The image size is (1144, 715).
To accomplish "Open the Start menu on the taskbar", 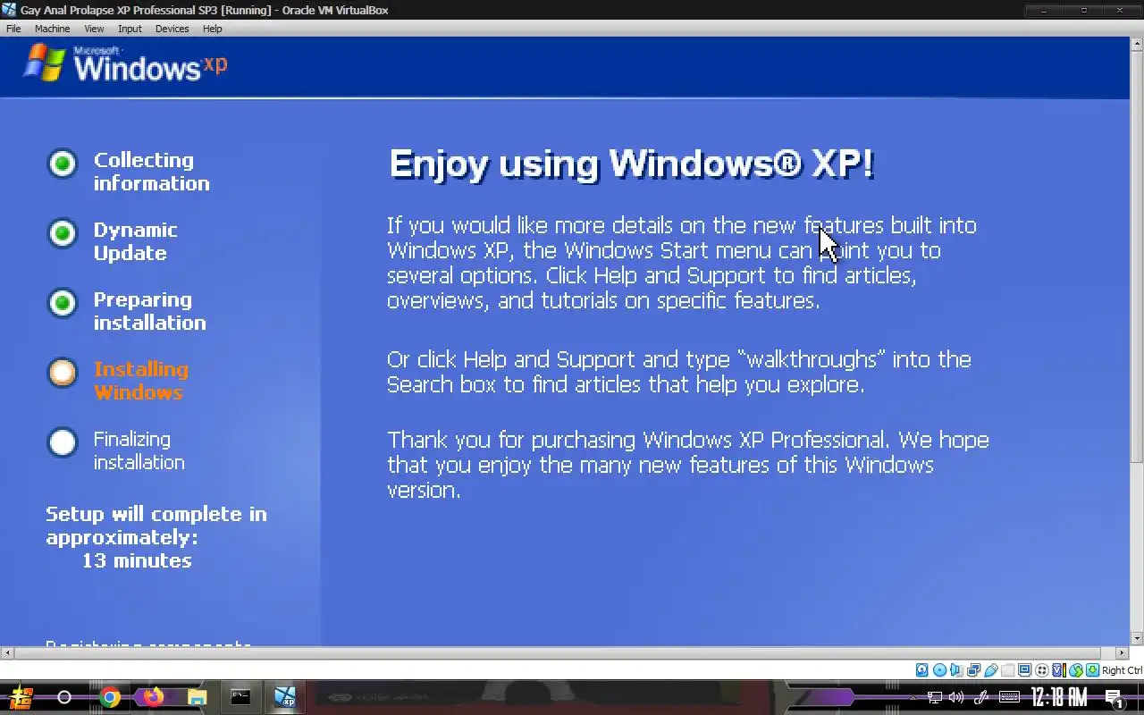I will tap(21, 697).
